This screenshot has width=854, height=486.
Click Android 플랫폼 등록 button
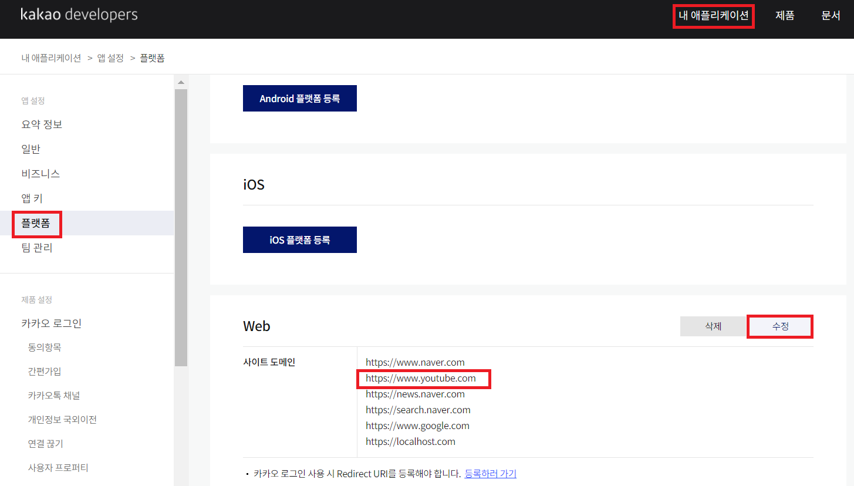(x=300, y=99)
